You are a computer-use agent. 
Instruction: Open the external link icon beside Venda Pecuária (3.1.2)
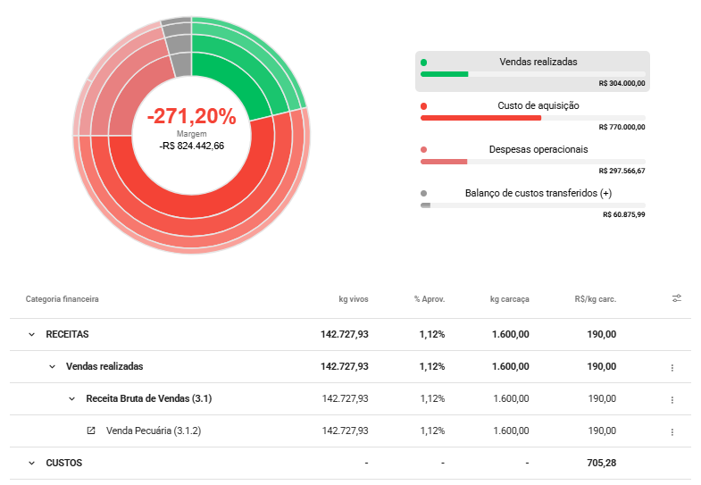point(91,431)
